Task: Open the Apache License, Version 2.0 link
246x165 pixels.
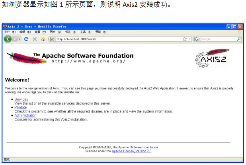Action: pyautogui.click(x=131, y=151)
